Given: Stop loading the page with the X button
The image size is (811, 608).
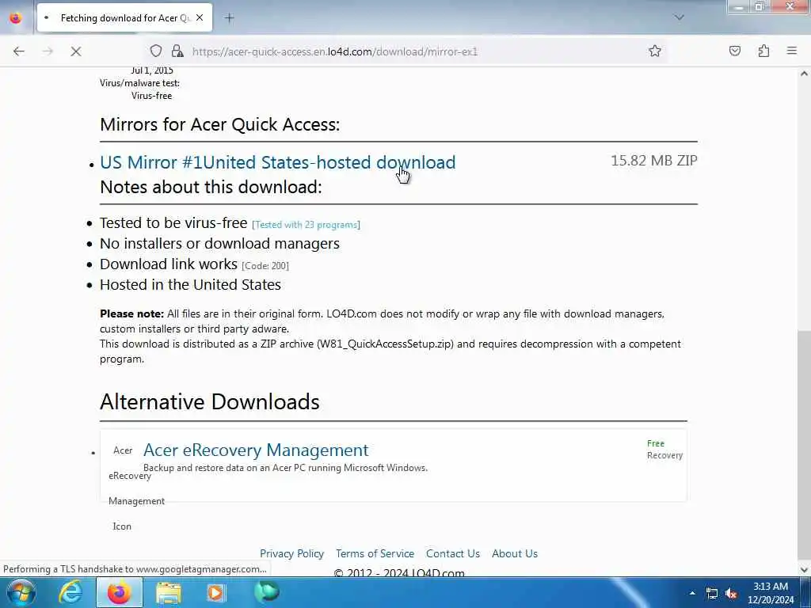Looking at the screenshot, I should (75, 51).
